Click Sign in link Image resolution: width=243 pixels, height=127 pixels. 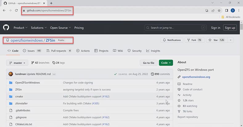click(216, 28)
